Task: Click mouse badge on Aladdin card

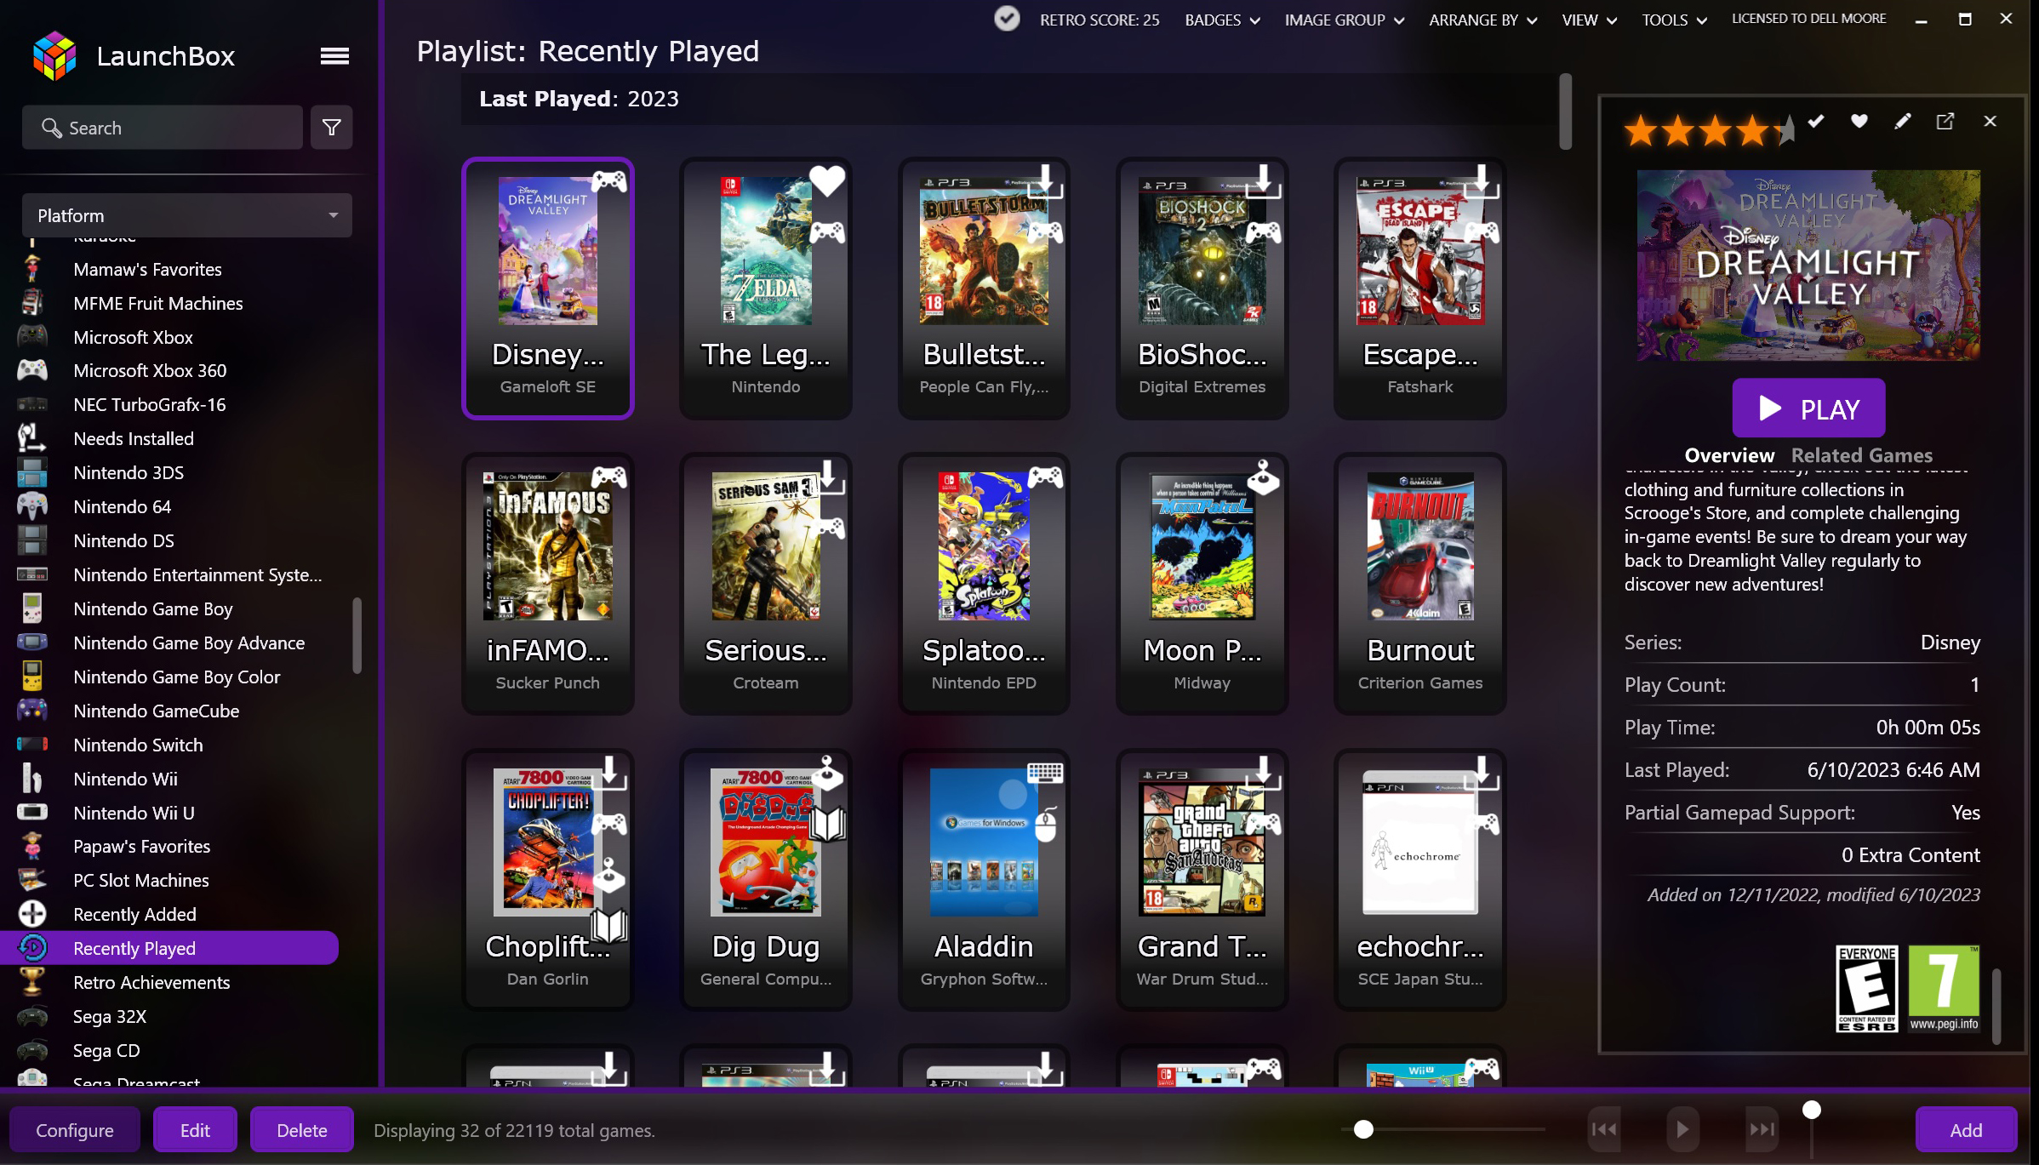Action: tap(1047, 824)
